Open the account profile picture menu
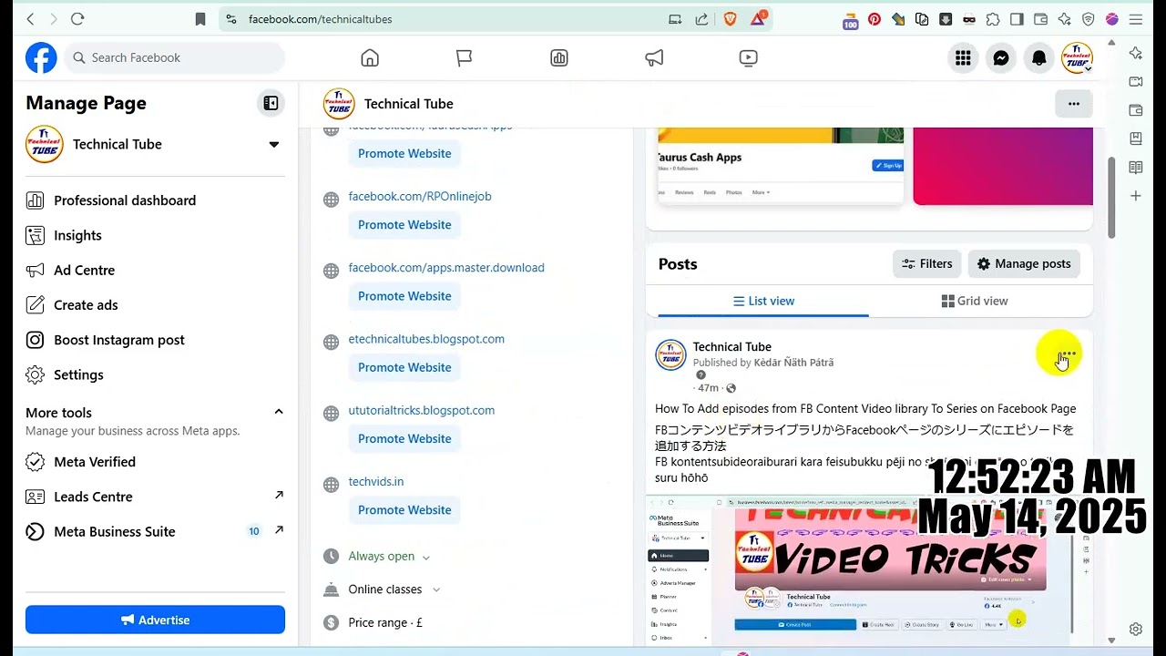The image size is (1166, 656). pos(1078,58)
